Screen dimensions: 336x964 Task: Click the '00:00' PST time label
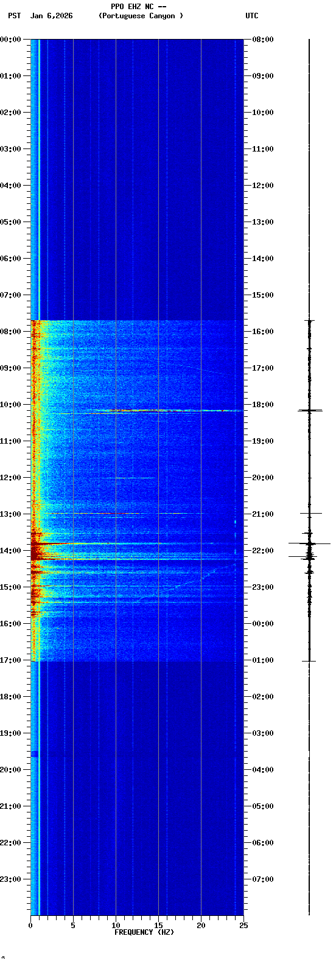10,40
